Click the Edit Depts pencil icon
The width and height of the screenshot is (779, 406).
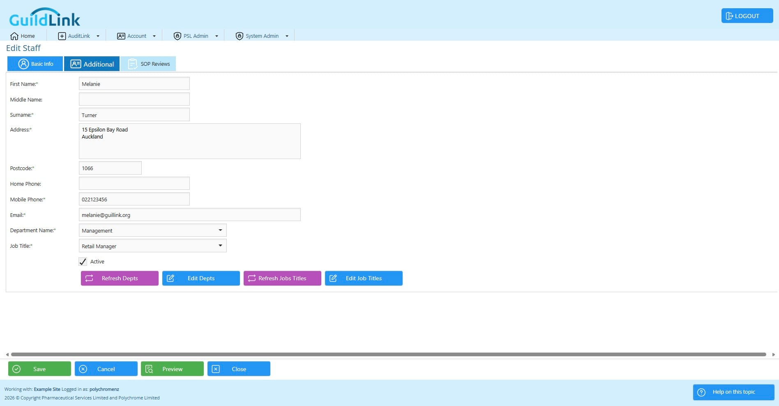click(x=171, y=278)
